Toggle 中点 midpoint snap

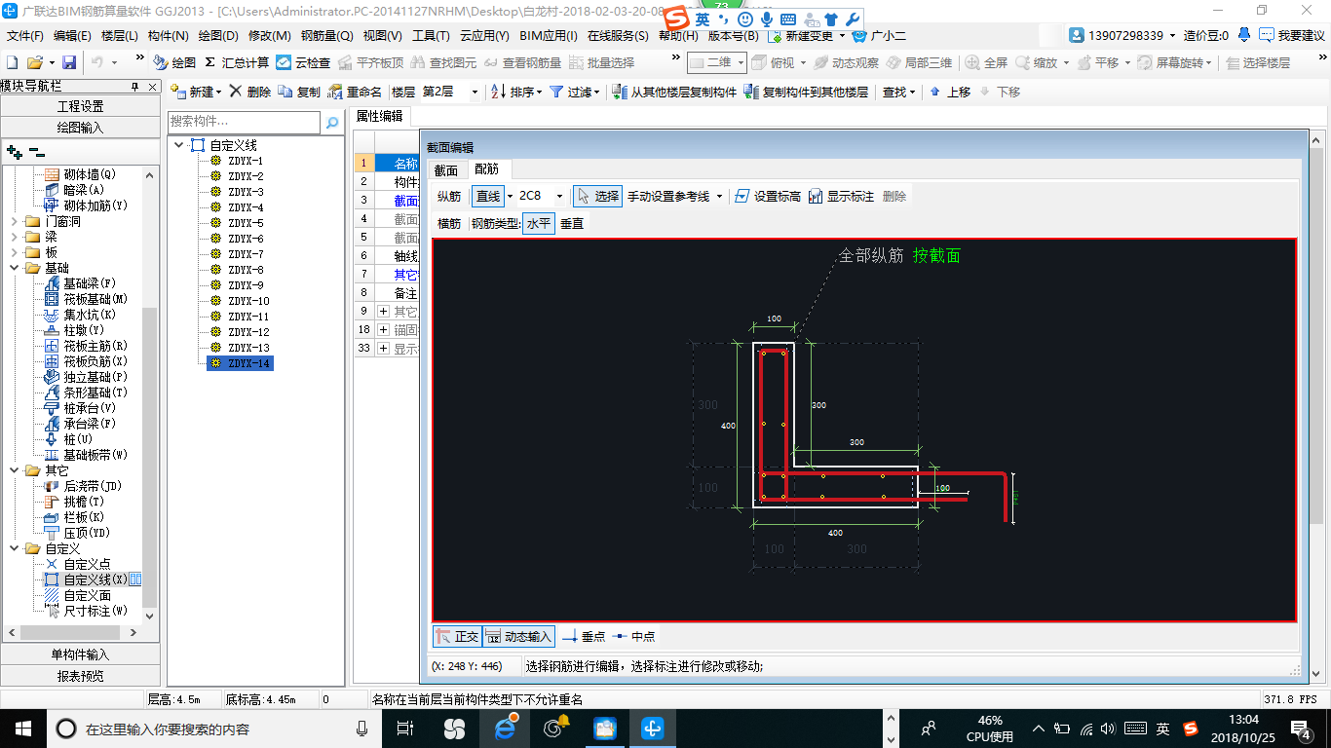(633, 636)
